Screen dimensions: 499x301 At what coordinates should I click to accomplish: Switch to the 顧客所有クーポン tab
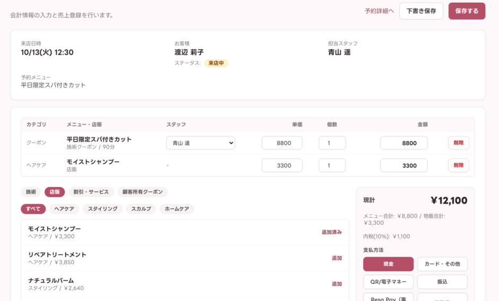coord(142,192)
